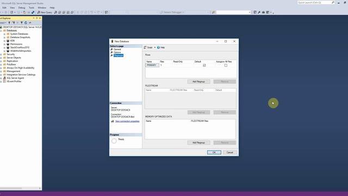
Task: Toggle Autogrow All Files checkbox for PRIMARY
Action: click(x=226, y=65)
